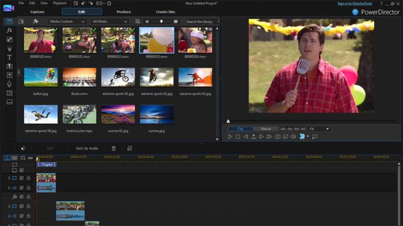Switch to the Produce tab
403x226 pixels.
[x=124, y=12]
